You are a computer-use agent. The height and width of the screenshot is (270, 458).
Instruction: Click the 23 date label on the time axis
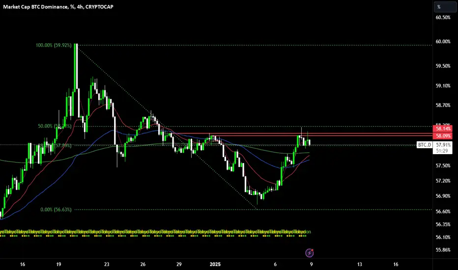[x=107, y=265]
